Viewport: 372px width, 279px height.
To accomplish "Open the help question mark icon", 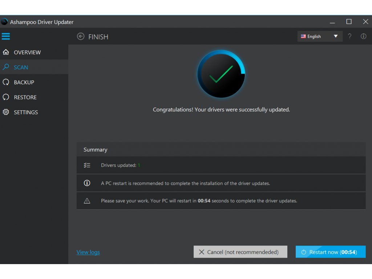I will 349,36.
